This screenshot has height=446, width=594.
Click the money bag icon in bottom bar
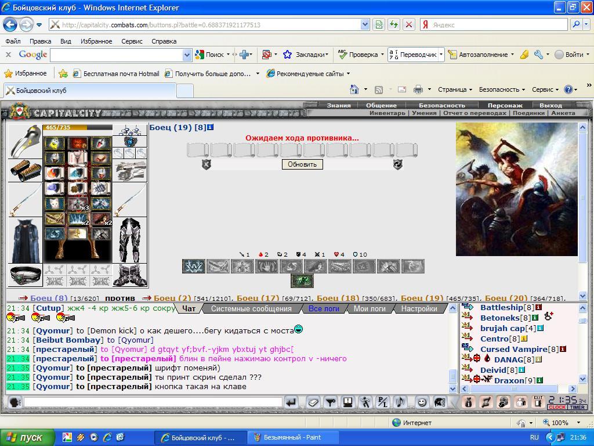pyautogui.click(x=469, y=402)
